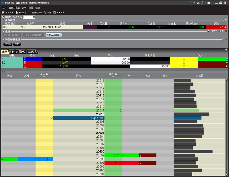Click the printer icon in the title bar

click(198, 3)
